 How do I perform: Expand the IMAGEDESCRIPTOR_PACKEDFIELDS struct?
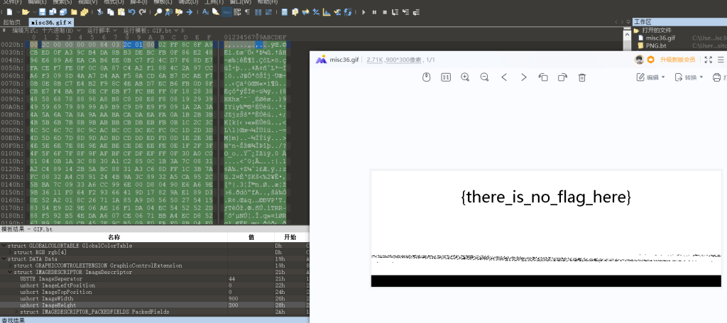pyautogui.click(x=16, y=312)
